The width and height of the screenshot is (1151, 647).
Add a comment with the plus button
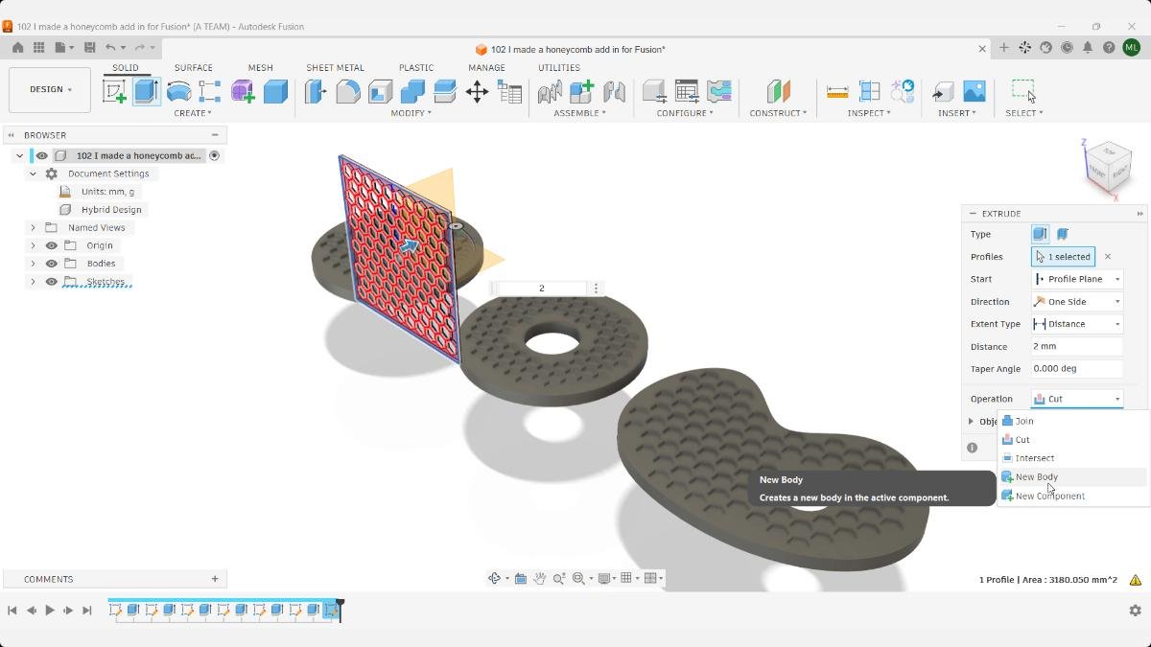click(x=215, y=579)
